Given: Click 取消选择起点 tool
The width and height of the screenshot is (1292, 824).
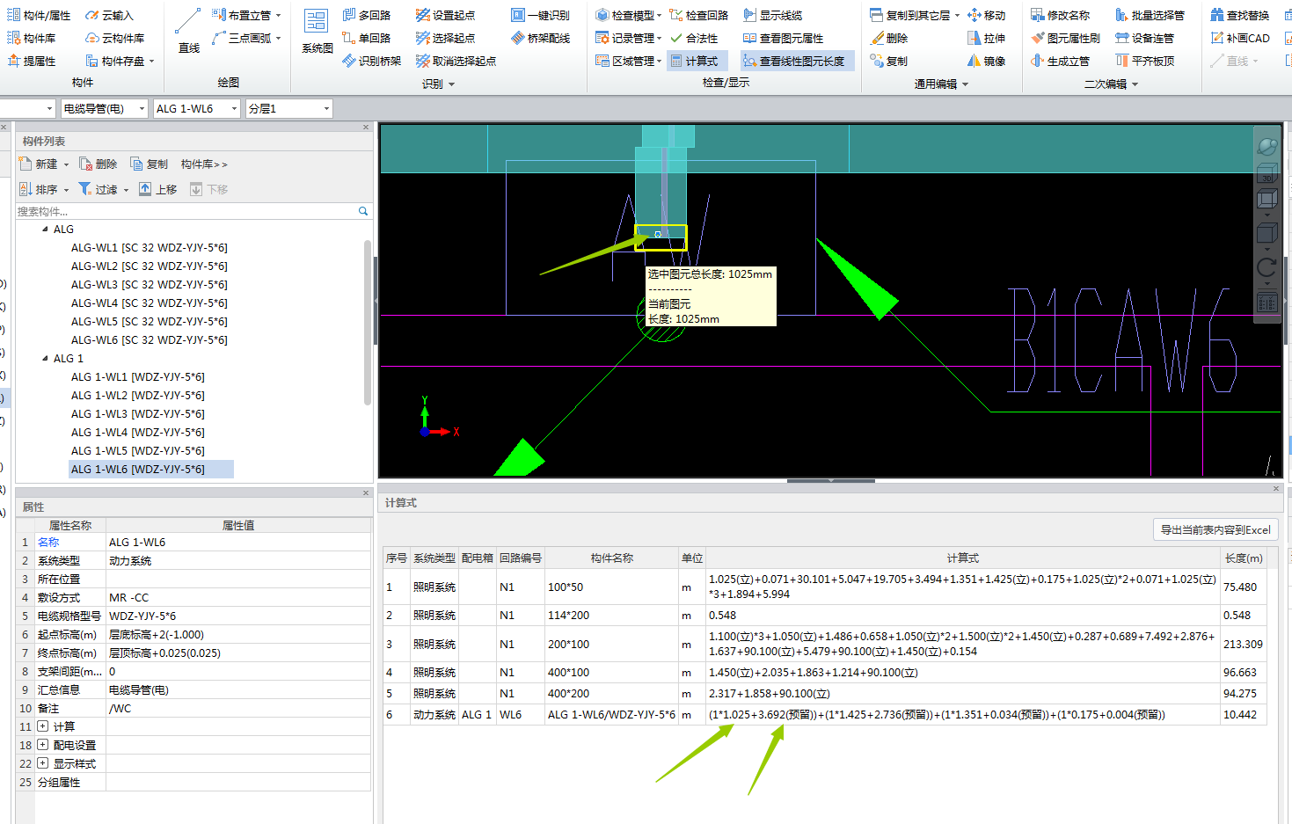Looking at the screenshot, I should pyautogui.click(x=456, y=61).
